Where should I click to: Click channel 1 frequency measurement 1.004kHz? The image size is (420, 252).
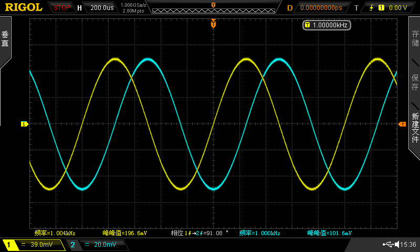[x=55, y=233]
